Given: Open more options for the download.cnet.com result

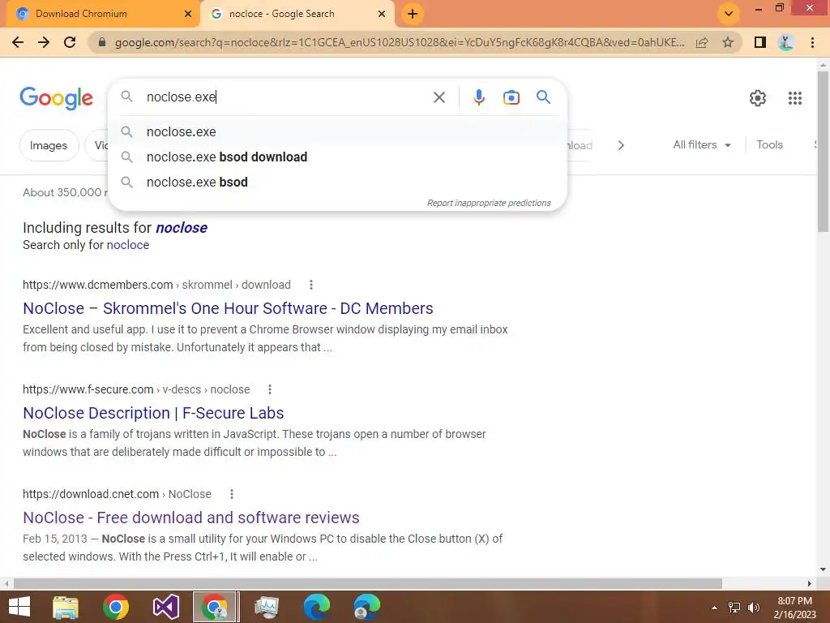Looking at the screenshot, I should tap(231, 494).
